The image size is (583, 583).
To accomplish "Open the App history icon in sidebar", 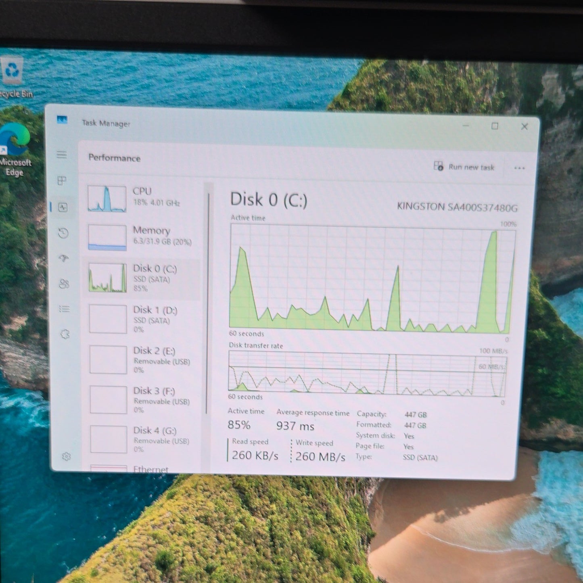I will pos(63,233).
